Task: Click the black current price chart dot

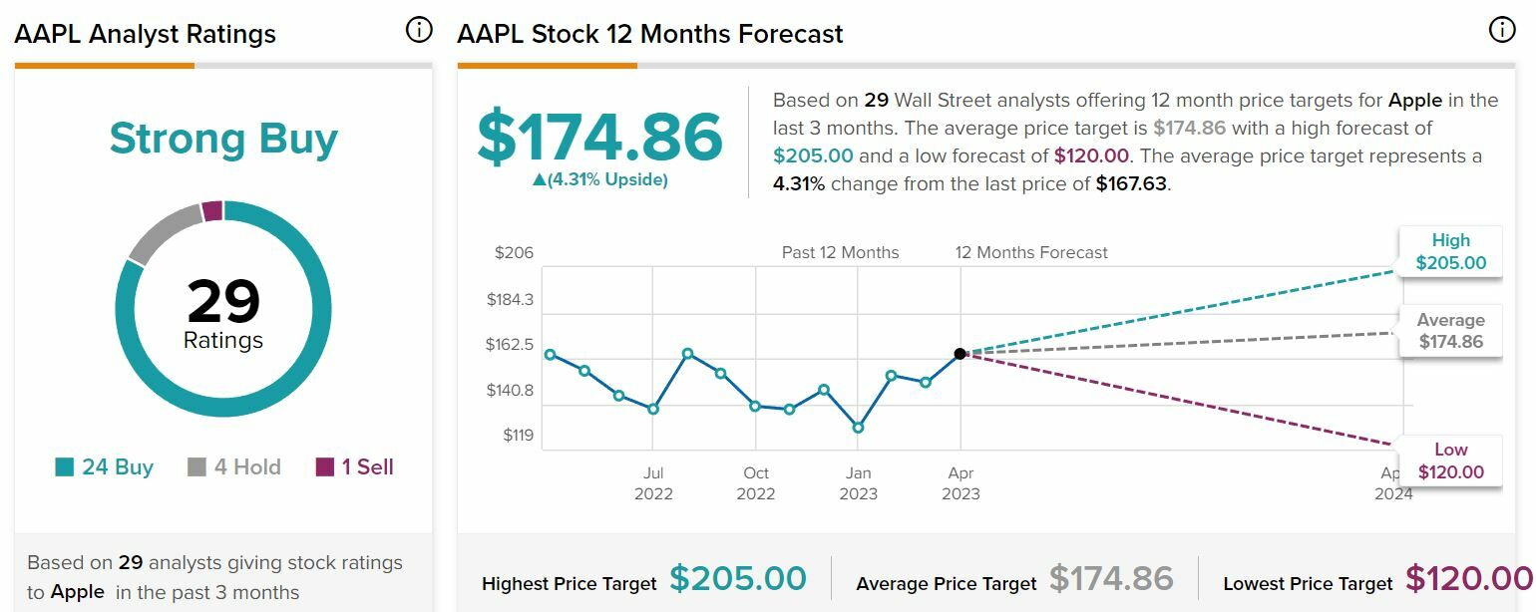Action: tap(960, 354)
